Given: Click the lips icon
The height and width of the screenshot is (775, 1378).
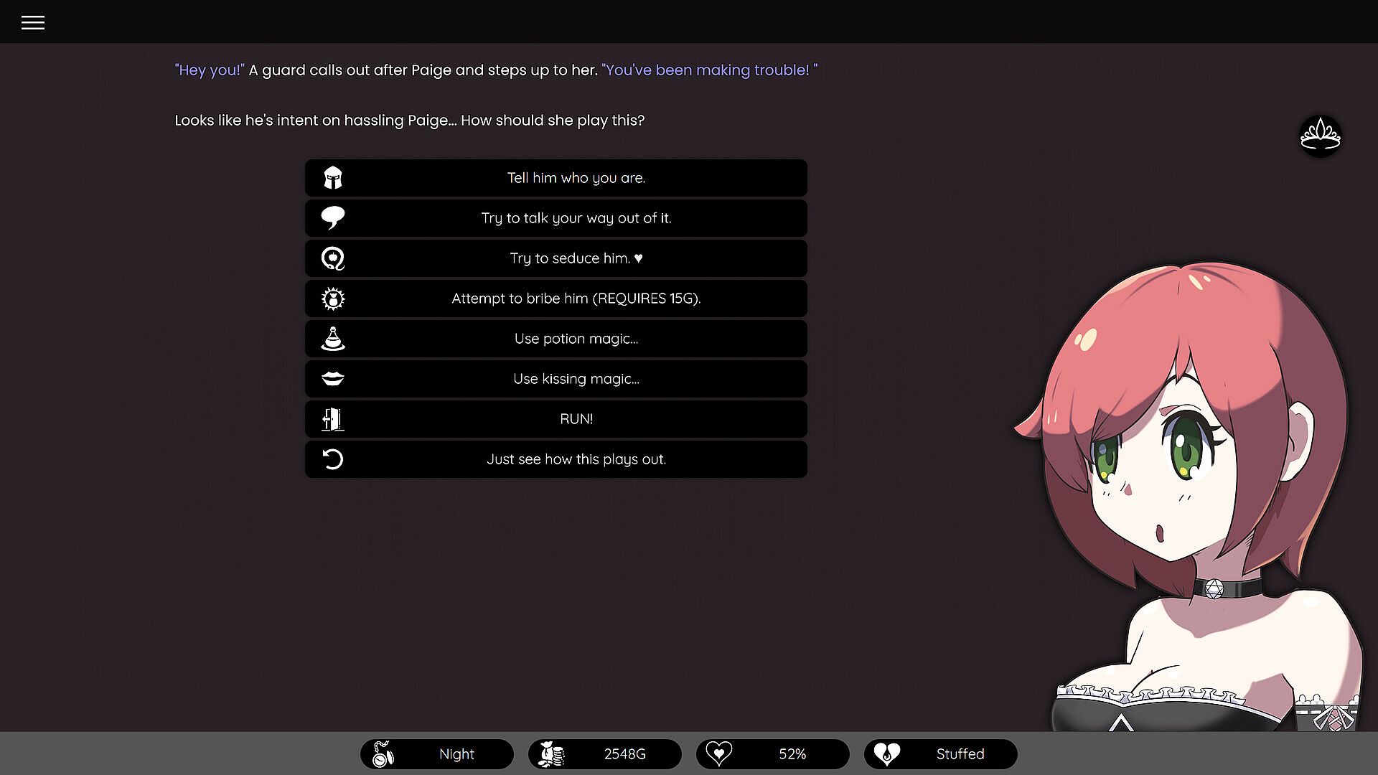Looking at the screenshot, I should point(333,379).
